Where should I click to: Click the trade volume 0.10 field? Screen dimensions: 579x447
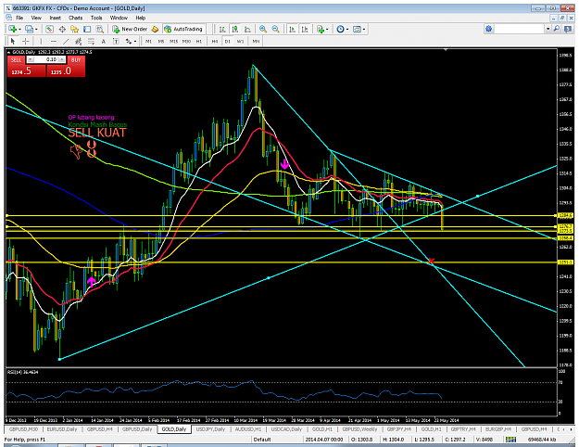pos(46,59)
